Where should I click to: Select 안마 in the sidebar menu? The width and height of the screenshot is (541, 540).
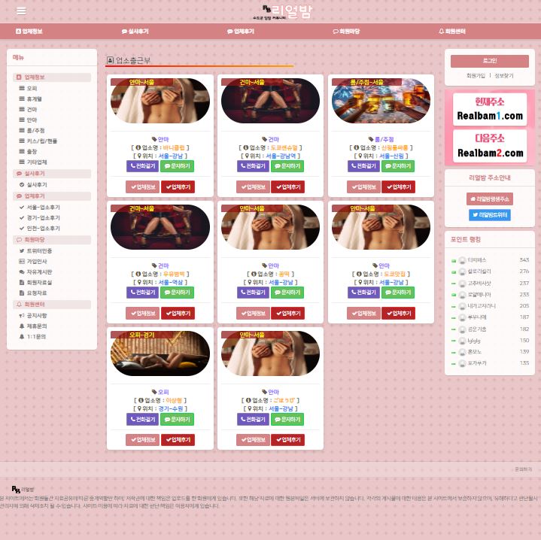point(28,120)
